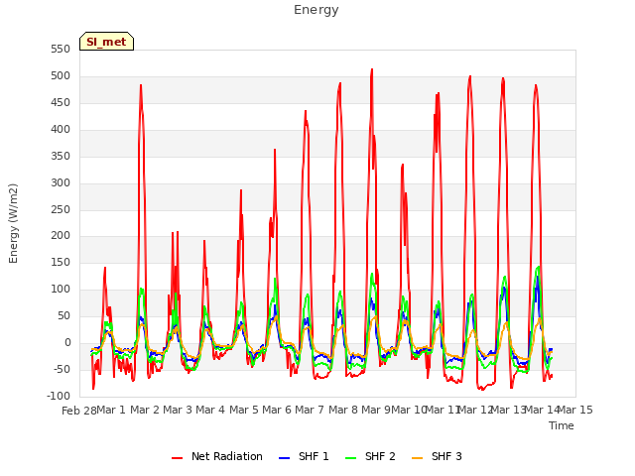Viewport: 635px width, 476px height.
Task: Toggle the SHF 1 legend entry
Action: click(x=304, y=456)
